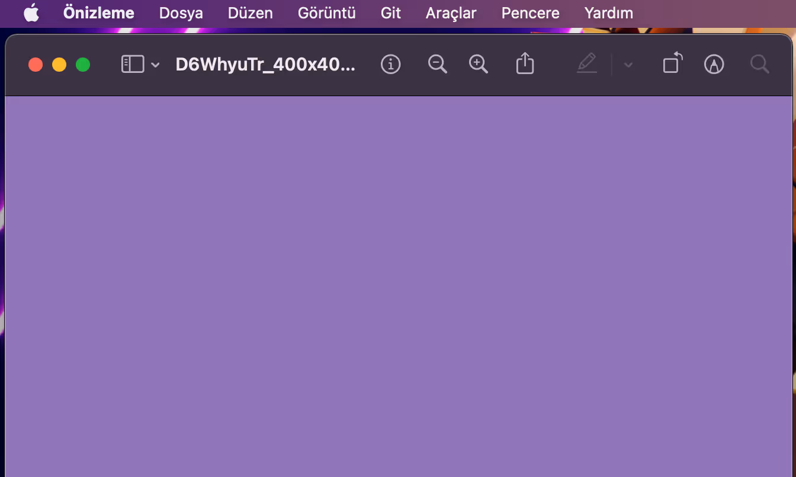Show the Markup toolbar
Viewport: 796px width, 477px height.
coord(714,64)
